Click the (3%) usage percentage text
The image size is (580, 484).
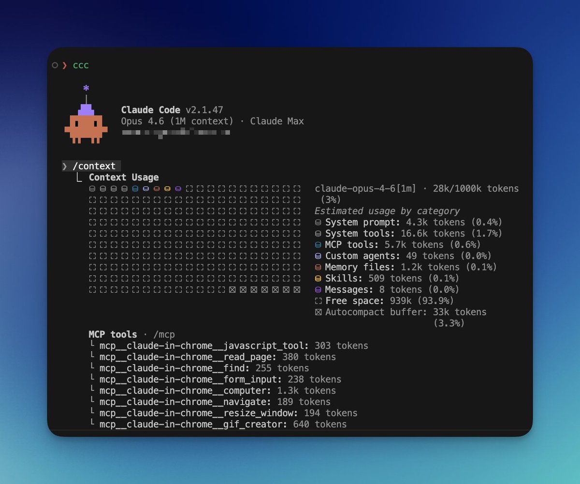click(331, 200)
